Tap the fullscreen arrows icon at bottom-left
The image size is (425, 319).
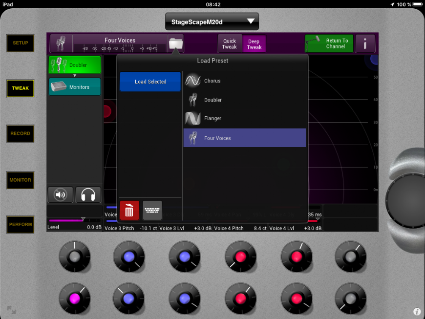[x=11, y=310]
